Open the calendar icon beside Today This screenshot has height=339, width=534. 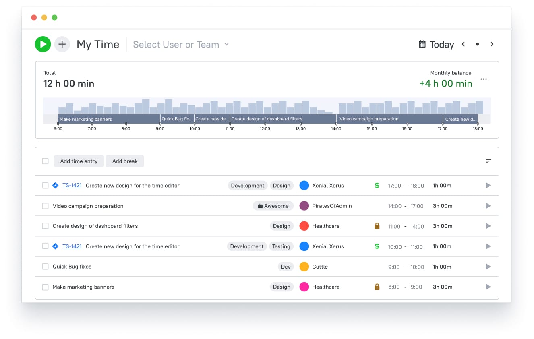(x=422, y=44)
